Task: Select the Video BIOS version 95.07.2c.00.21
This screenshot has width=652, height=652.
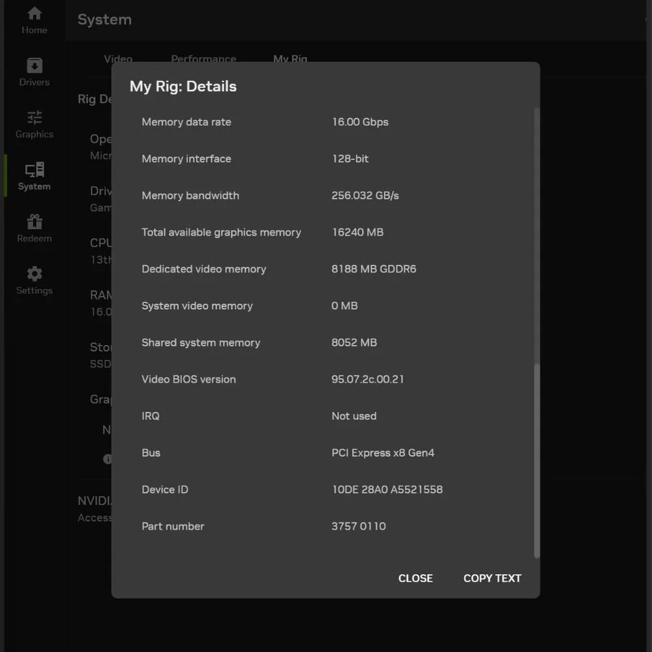Action: (x=367, y=379)
